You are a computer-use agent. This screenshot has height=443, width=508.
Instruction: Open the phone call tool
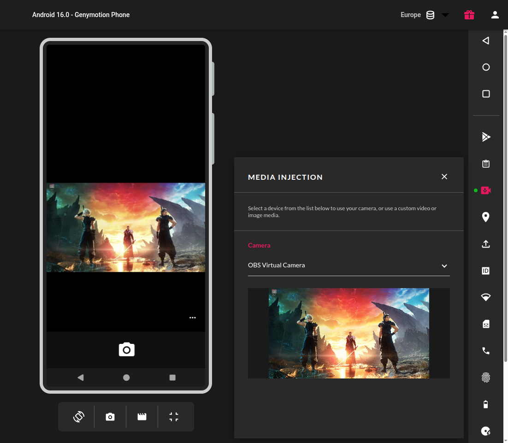tap(486, 351)
